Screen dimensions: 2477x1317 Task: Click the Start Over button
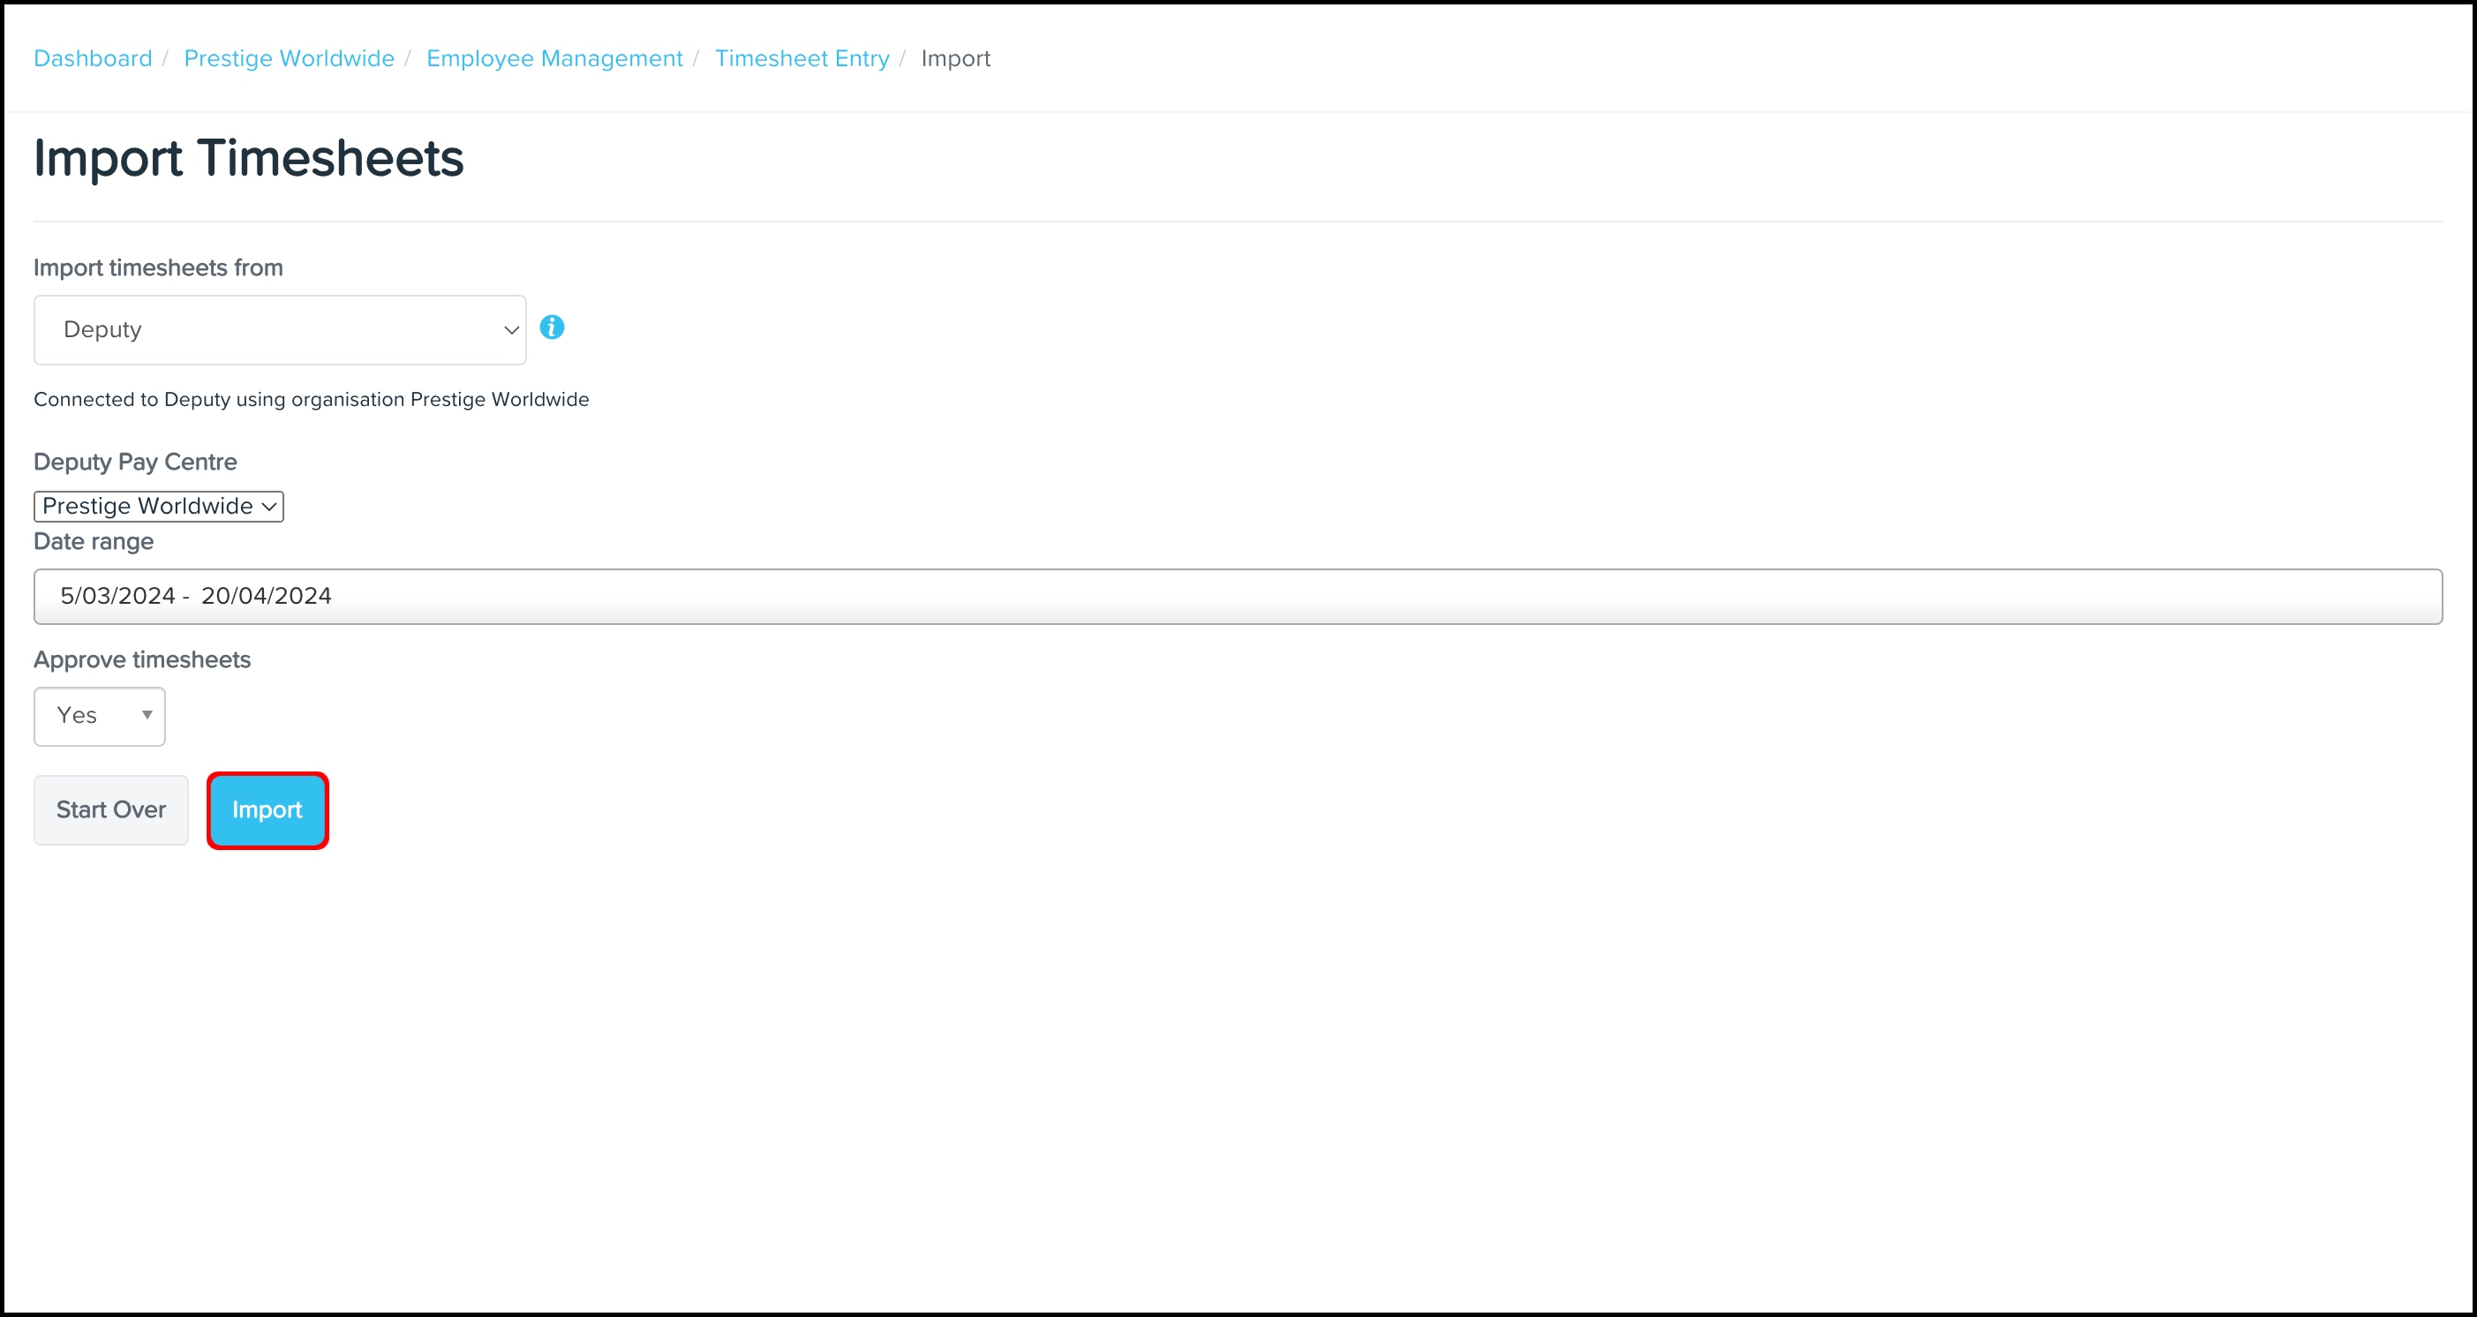(110, 809)
